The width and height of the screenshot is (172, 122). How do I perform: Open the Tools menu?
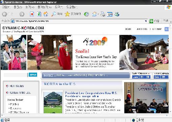59,7
